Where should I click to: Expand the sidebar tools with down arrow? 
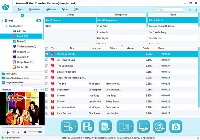22,86
